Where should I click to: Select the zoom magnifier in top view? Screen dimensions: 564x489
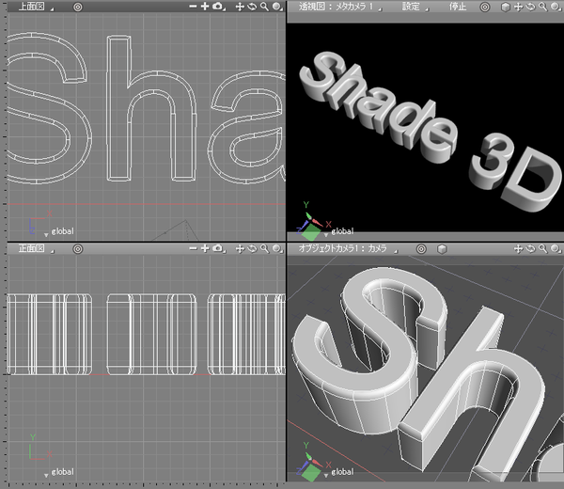pos(265,7)
